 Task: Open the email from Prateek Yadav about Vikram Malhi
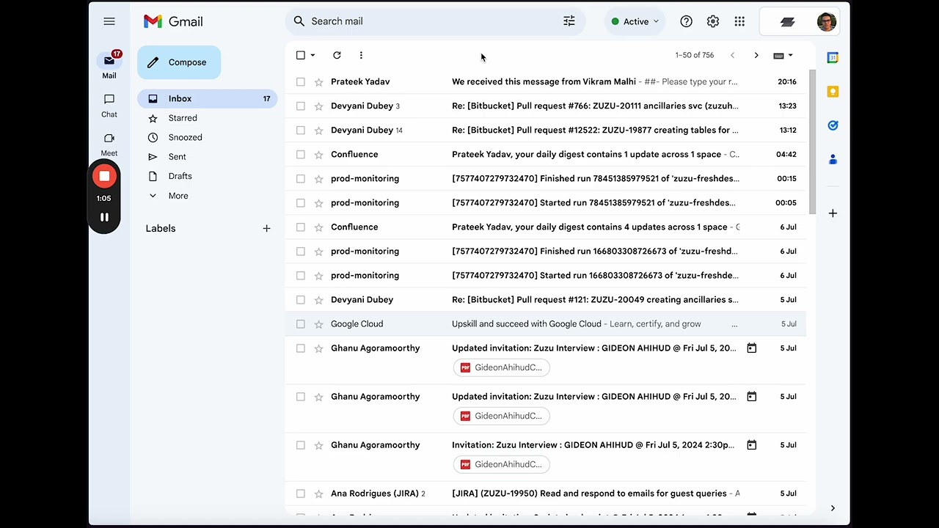(x=547, y=82)
